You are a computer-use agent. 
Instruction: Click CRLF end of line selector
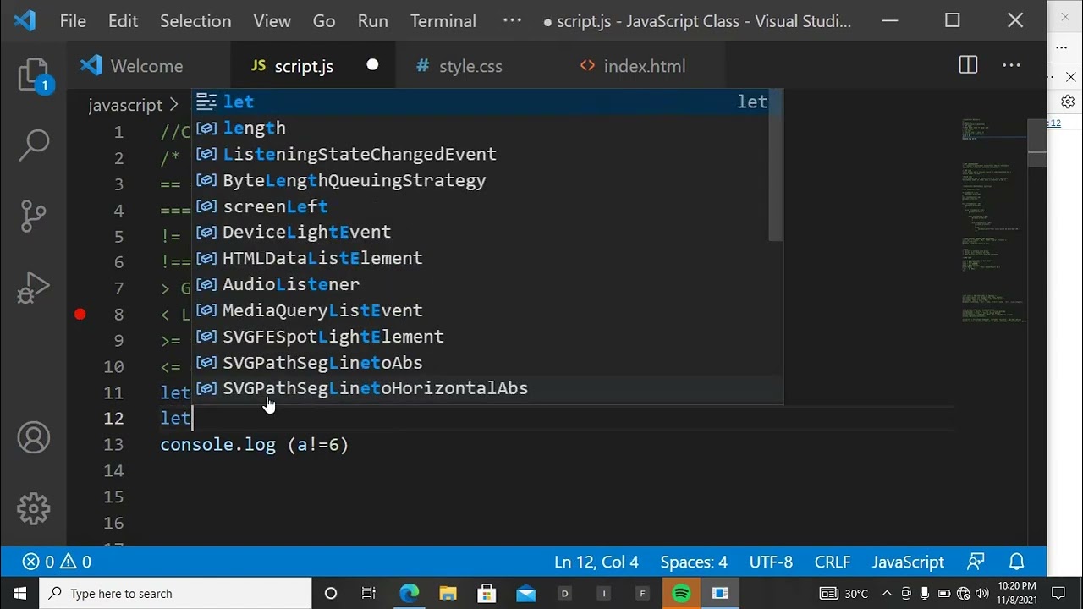tap(833, 562)
